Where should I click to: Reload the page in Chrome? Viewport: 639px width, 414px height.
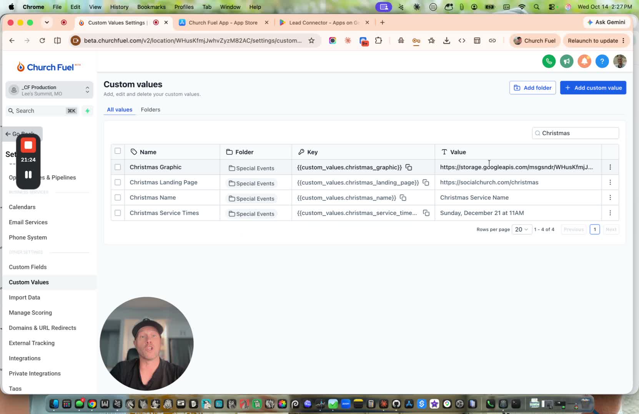point(42,41)
